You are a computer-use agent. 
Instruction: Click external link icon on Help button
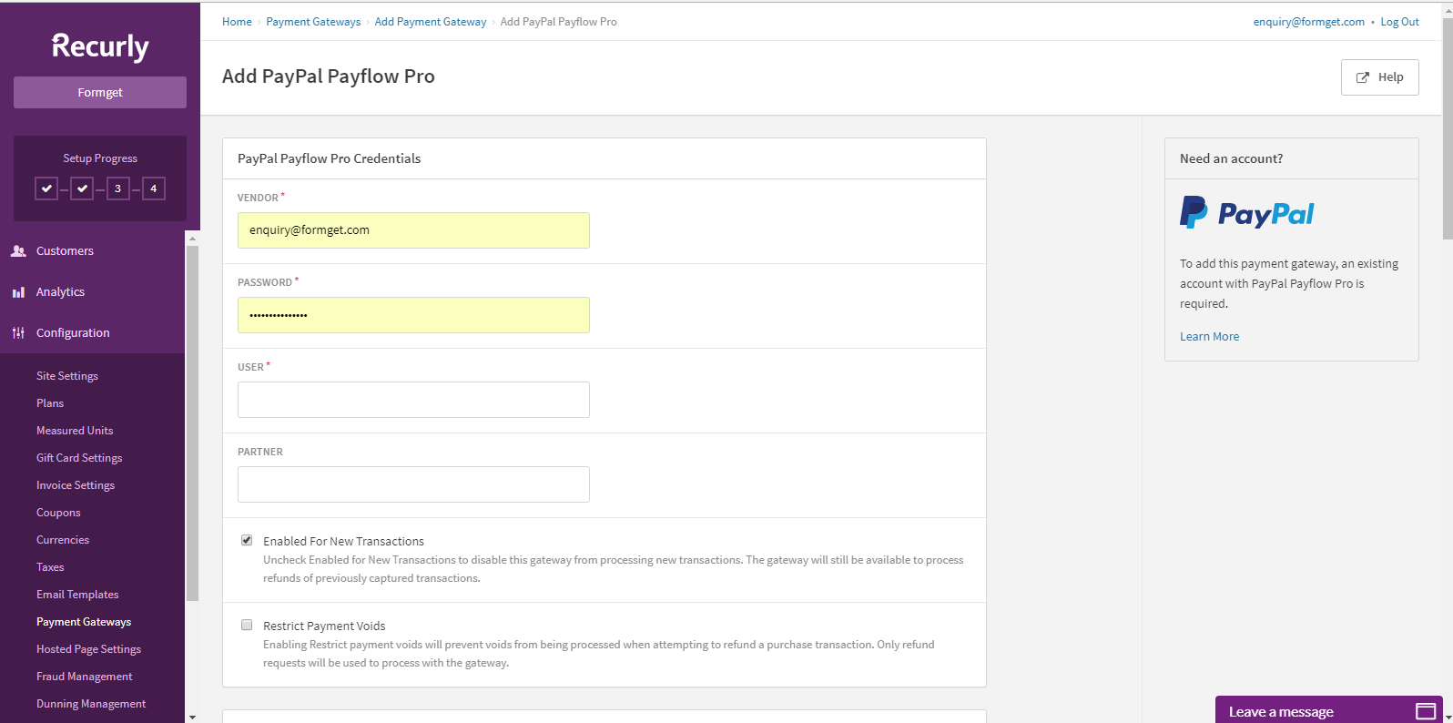(1363, 77)
